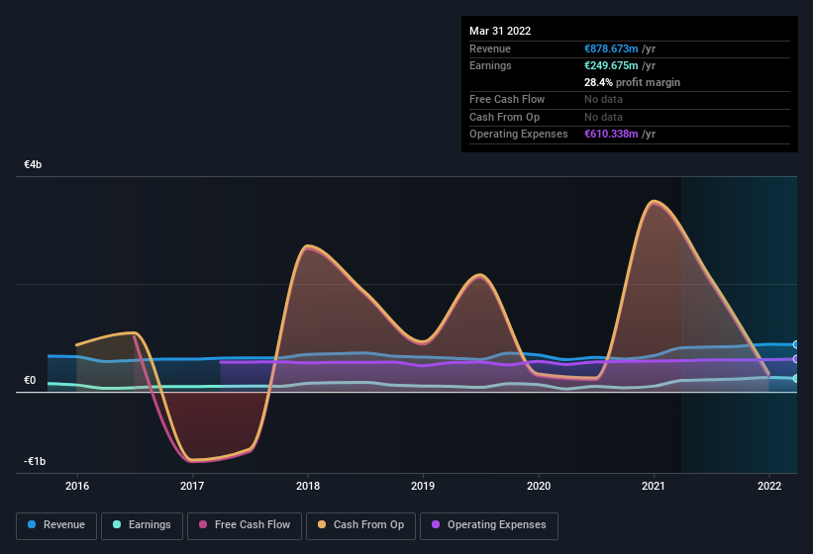Select the 2019 x-axis label
Viewport: 813px width, 554px height.
[423, 486]
